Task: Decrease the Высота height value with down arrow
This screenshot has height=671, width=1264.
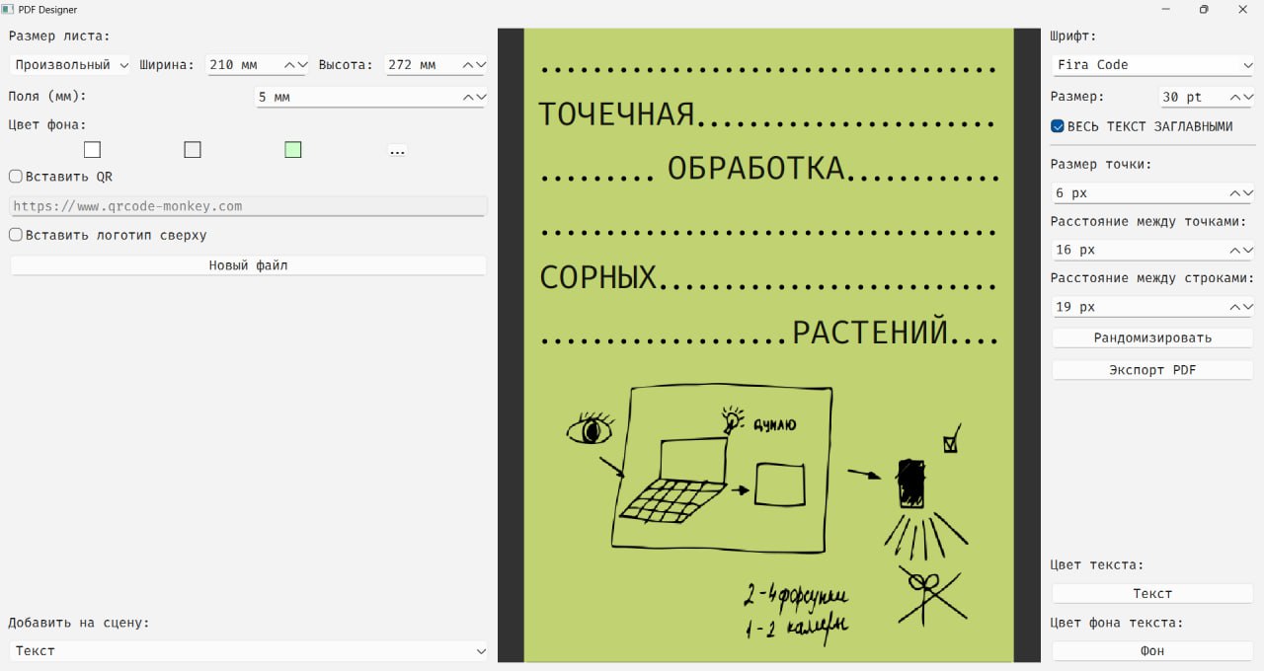Action: point(481,65)
